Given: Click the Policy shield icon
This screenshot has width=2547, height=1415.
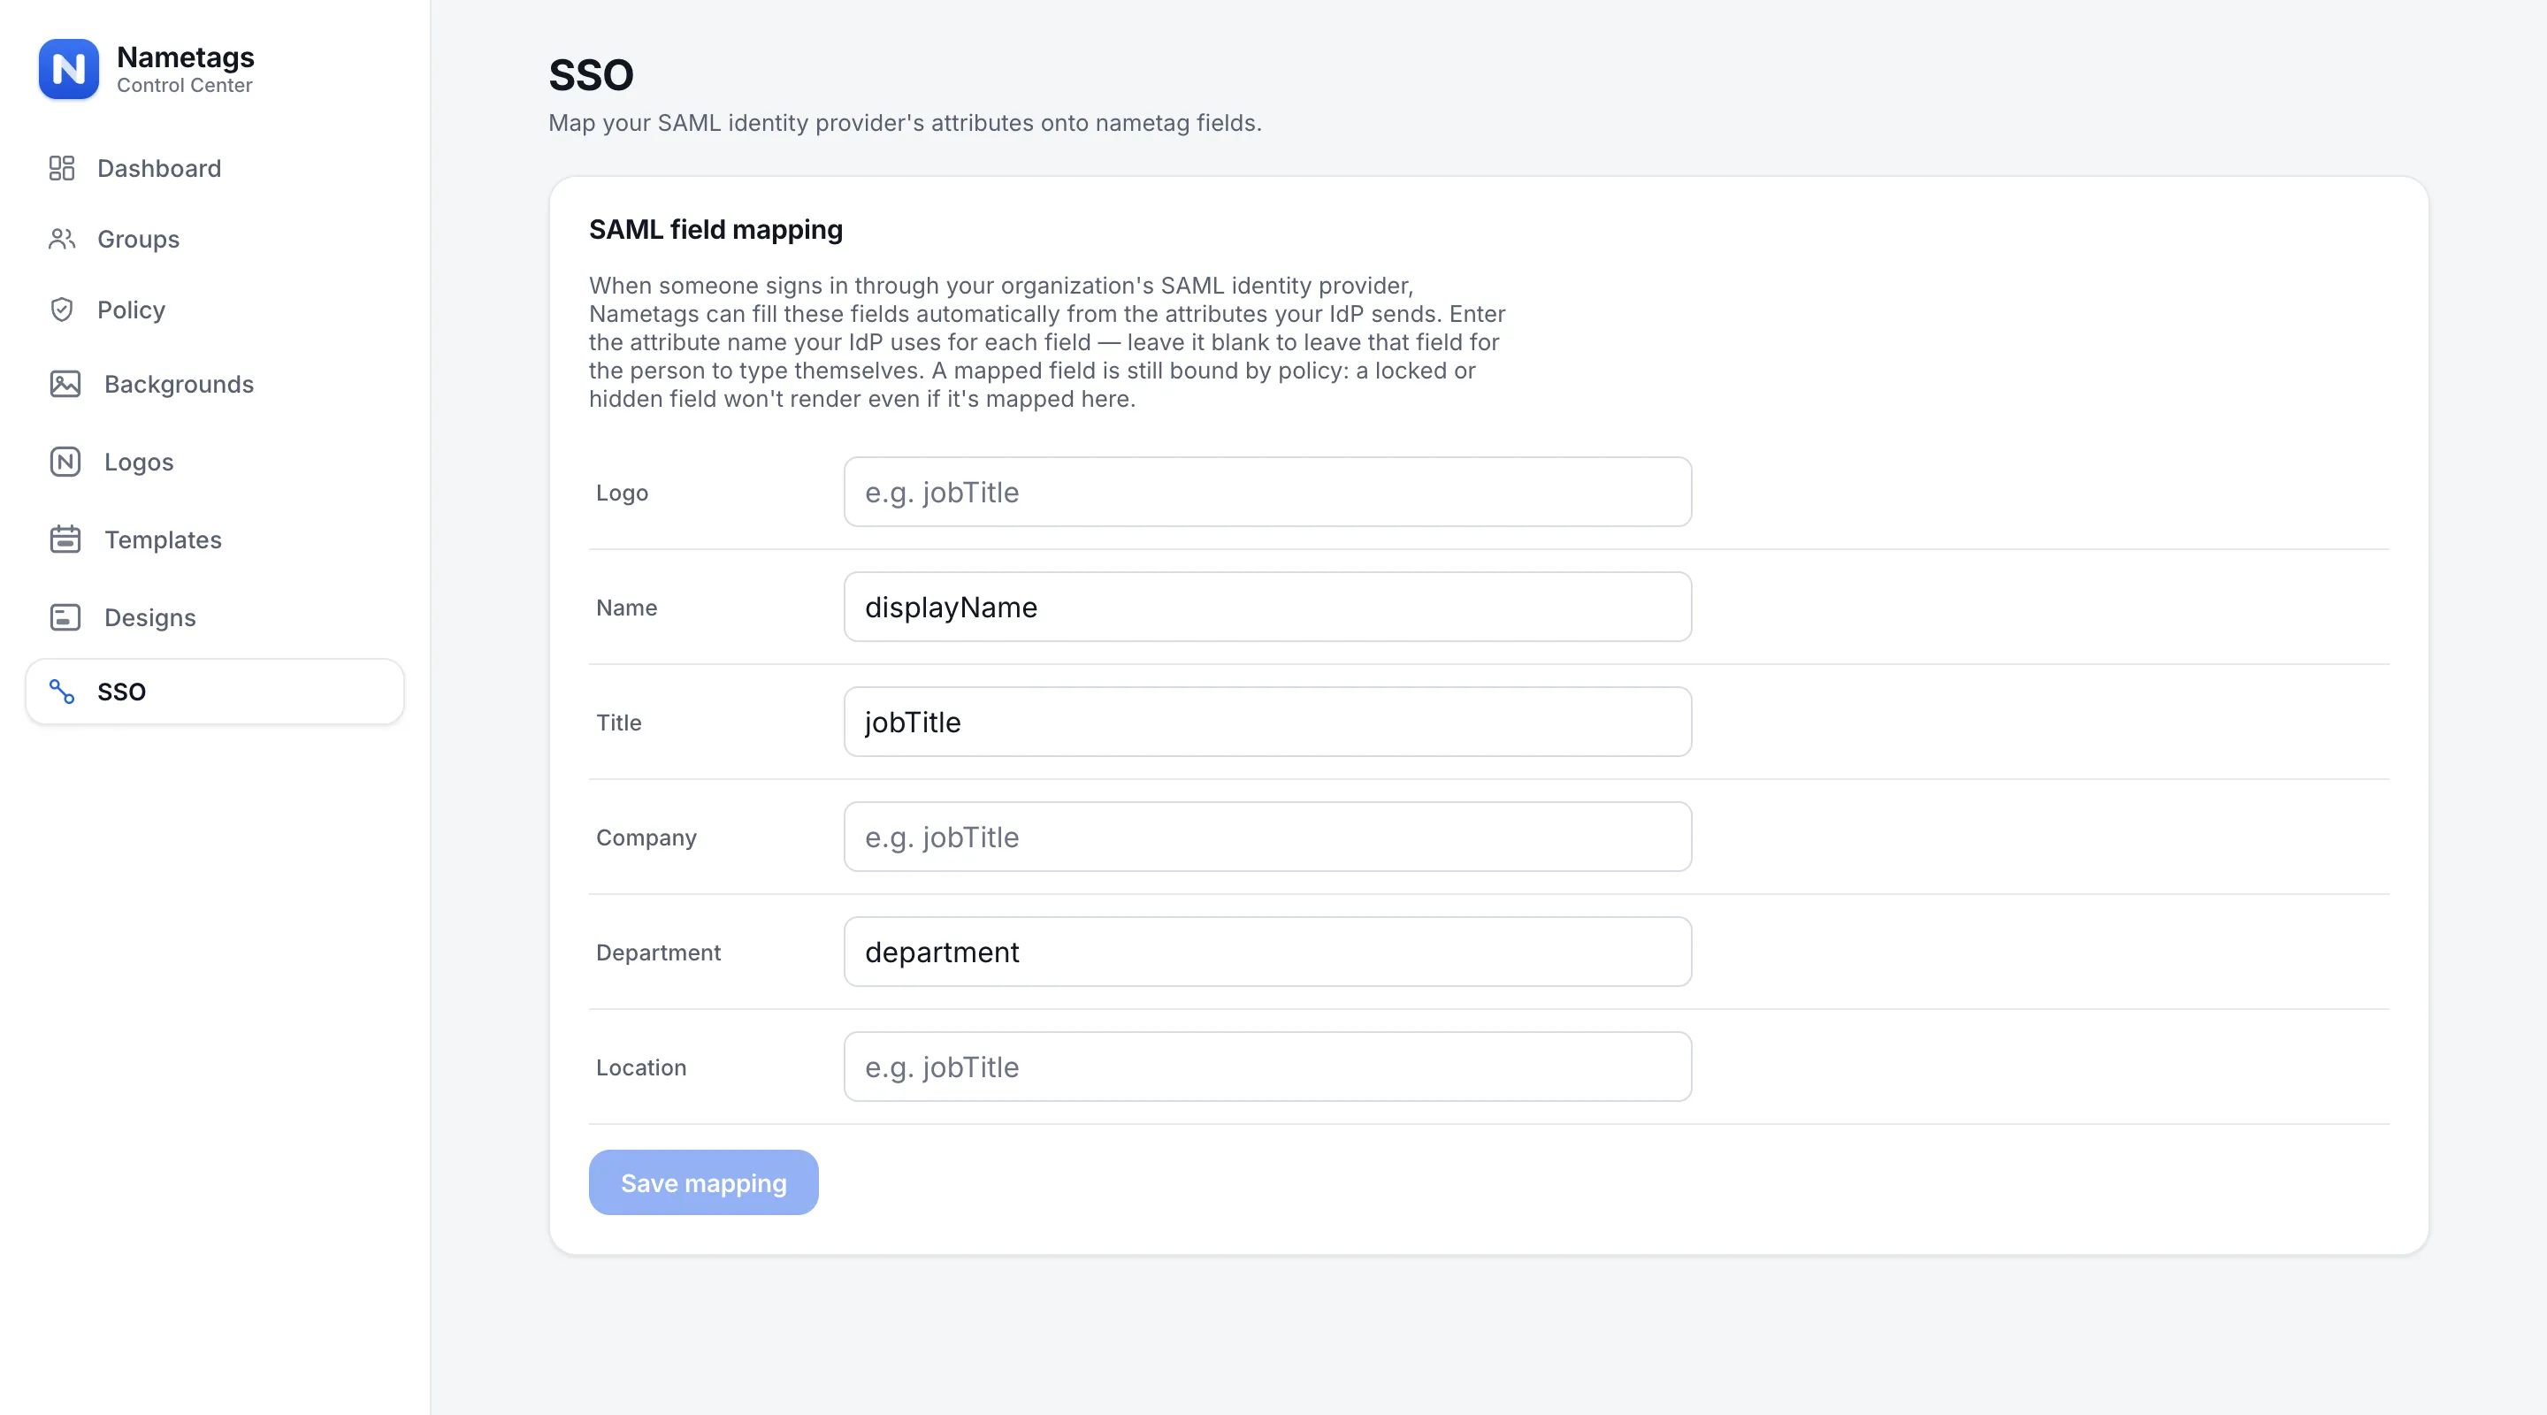Looking at the screenshot, I should pyautogui.click(x=61, y=310).
